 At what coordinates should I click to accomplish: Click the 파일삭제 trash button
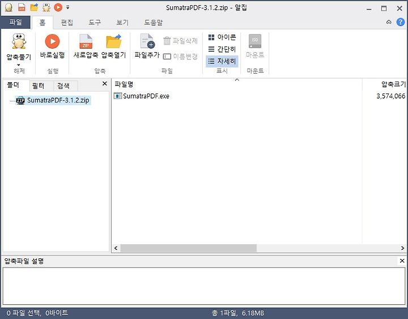pos(180,41)
